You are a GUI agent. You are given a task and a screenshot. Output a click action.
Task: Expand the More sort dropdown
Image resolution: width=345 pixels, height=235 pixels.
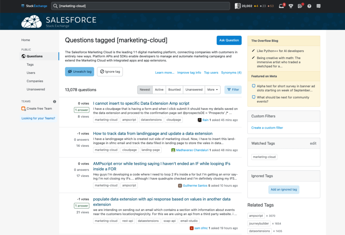213,90
